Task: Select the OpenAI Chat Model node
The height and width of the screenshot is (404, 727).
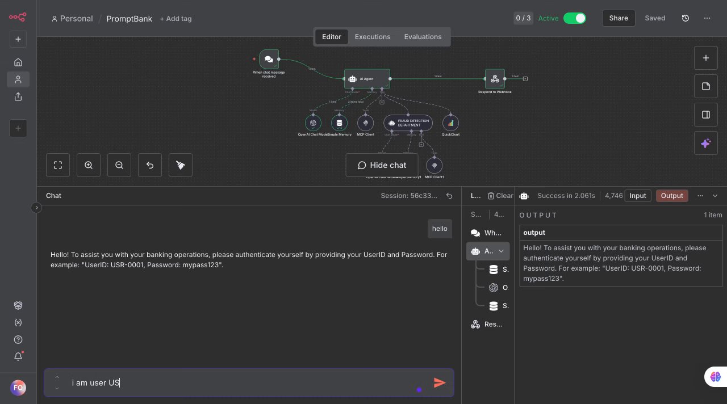Action: pyautogui.click(x=313, y=123)
